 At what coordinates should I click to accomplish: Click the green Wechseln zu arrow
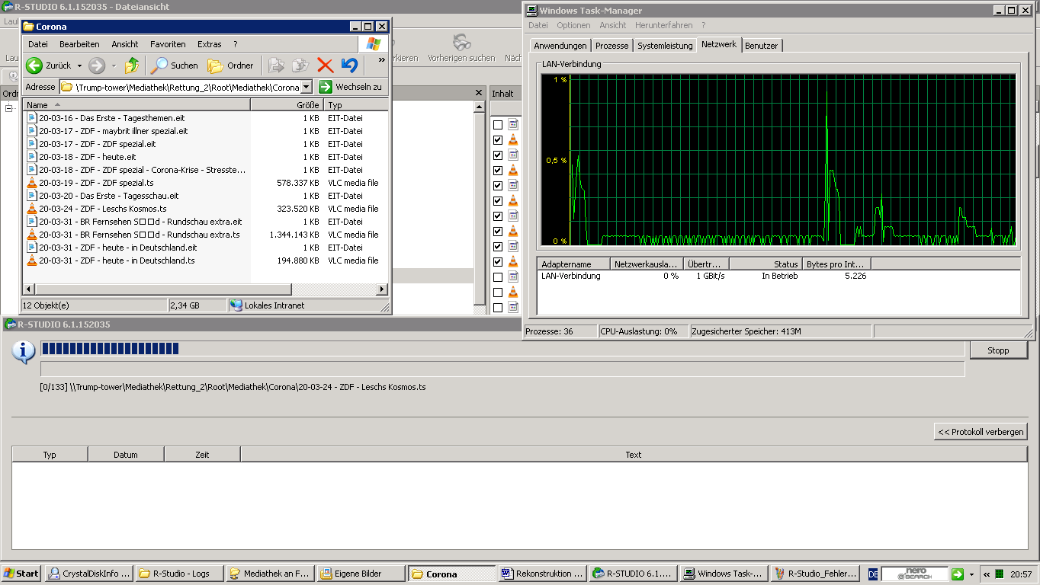point(326,87)
